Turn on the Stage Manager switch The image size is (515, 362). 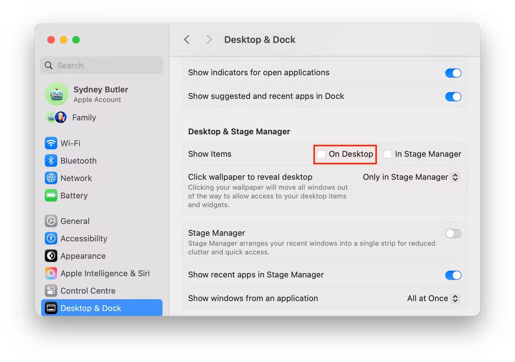[x=453, y=234]
